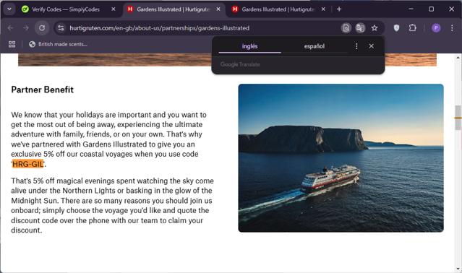Close the Google Translate popup
Image resolution: width=462 pixels, height=273 pixels.
[371, 46]
